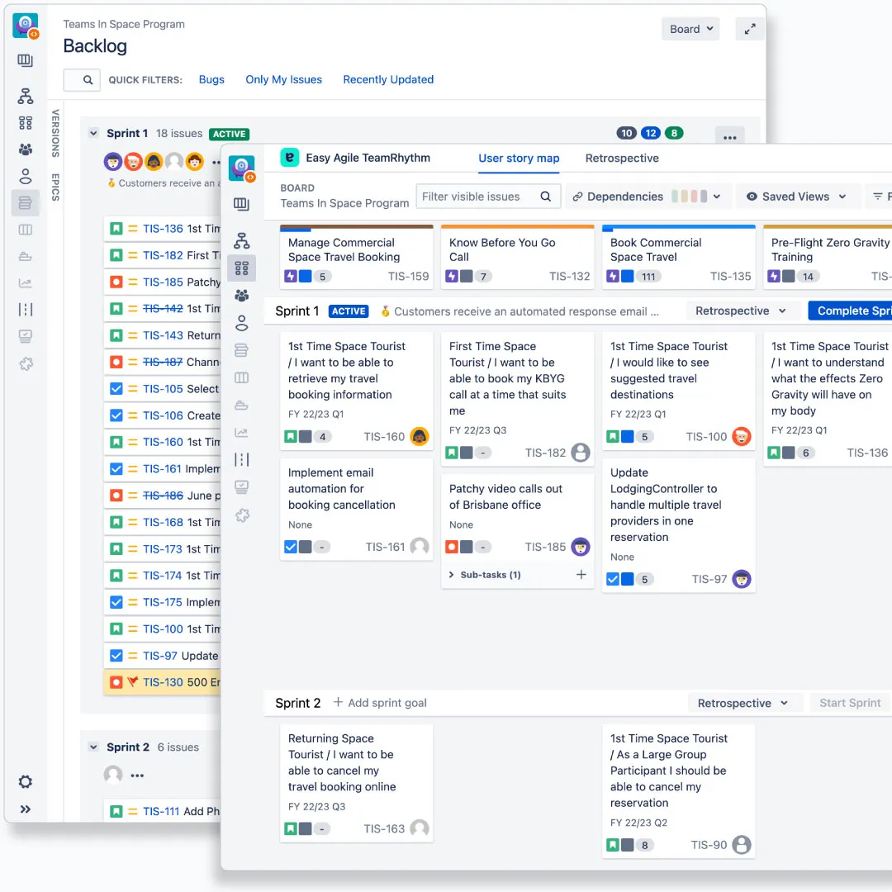Open the Board dropdown at top right
This screenshot has width=892, height=892.
[690, 29]
